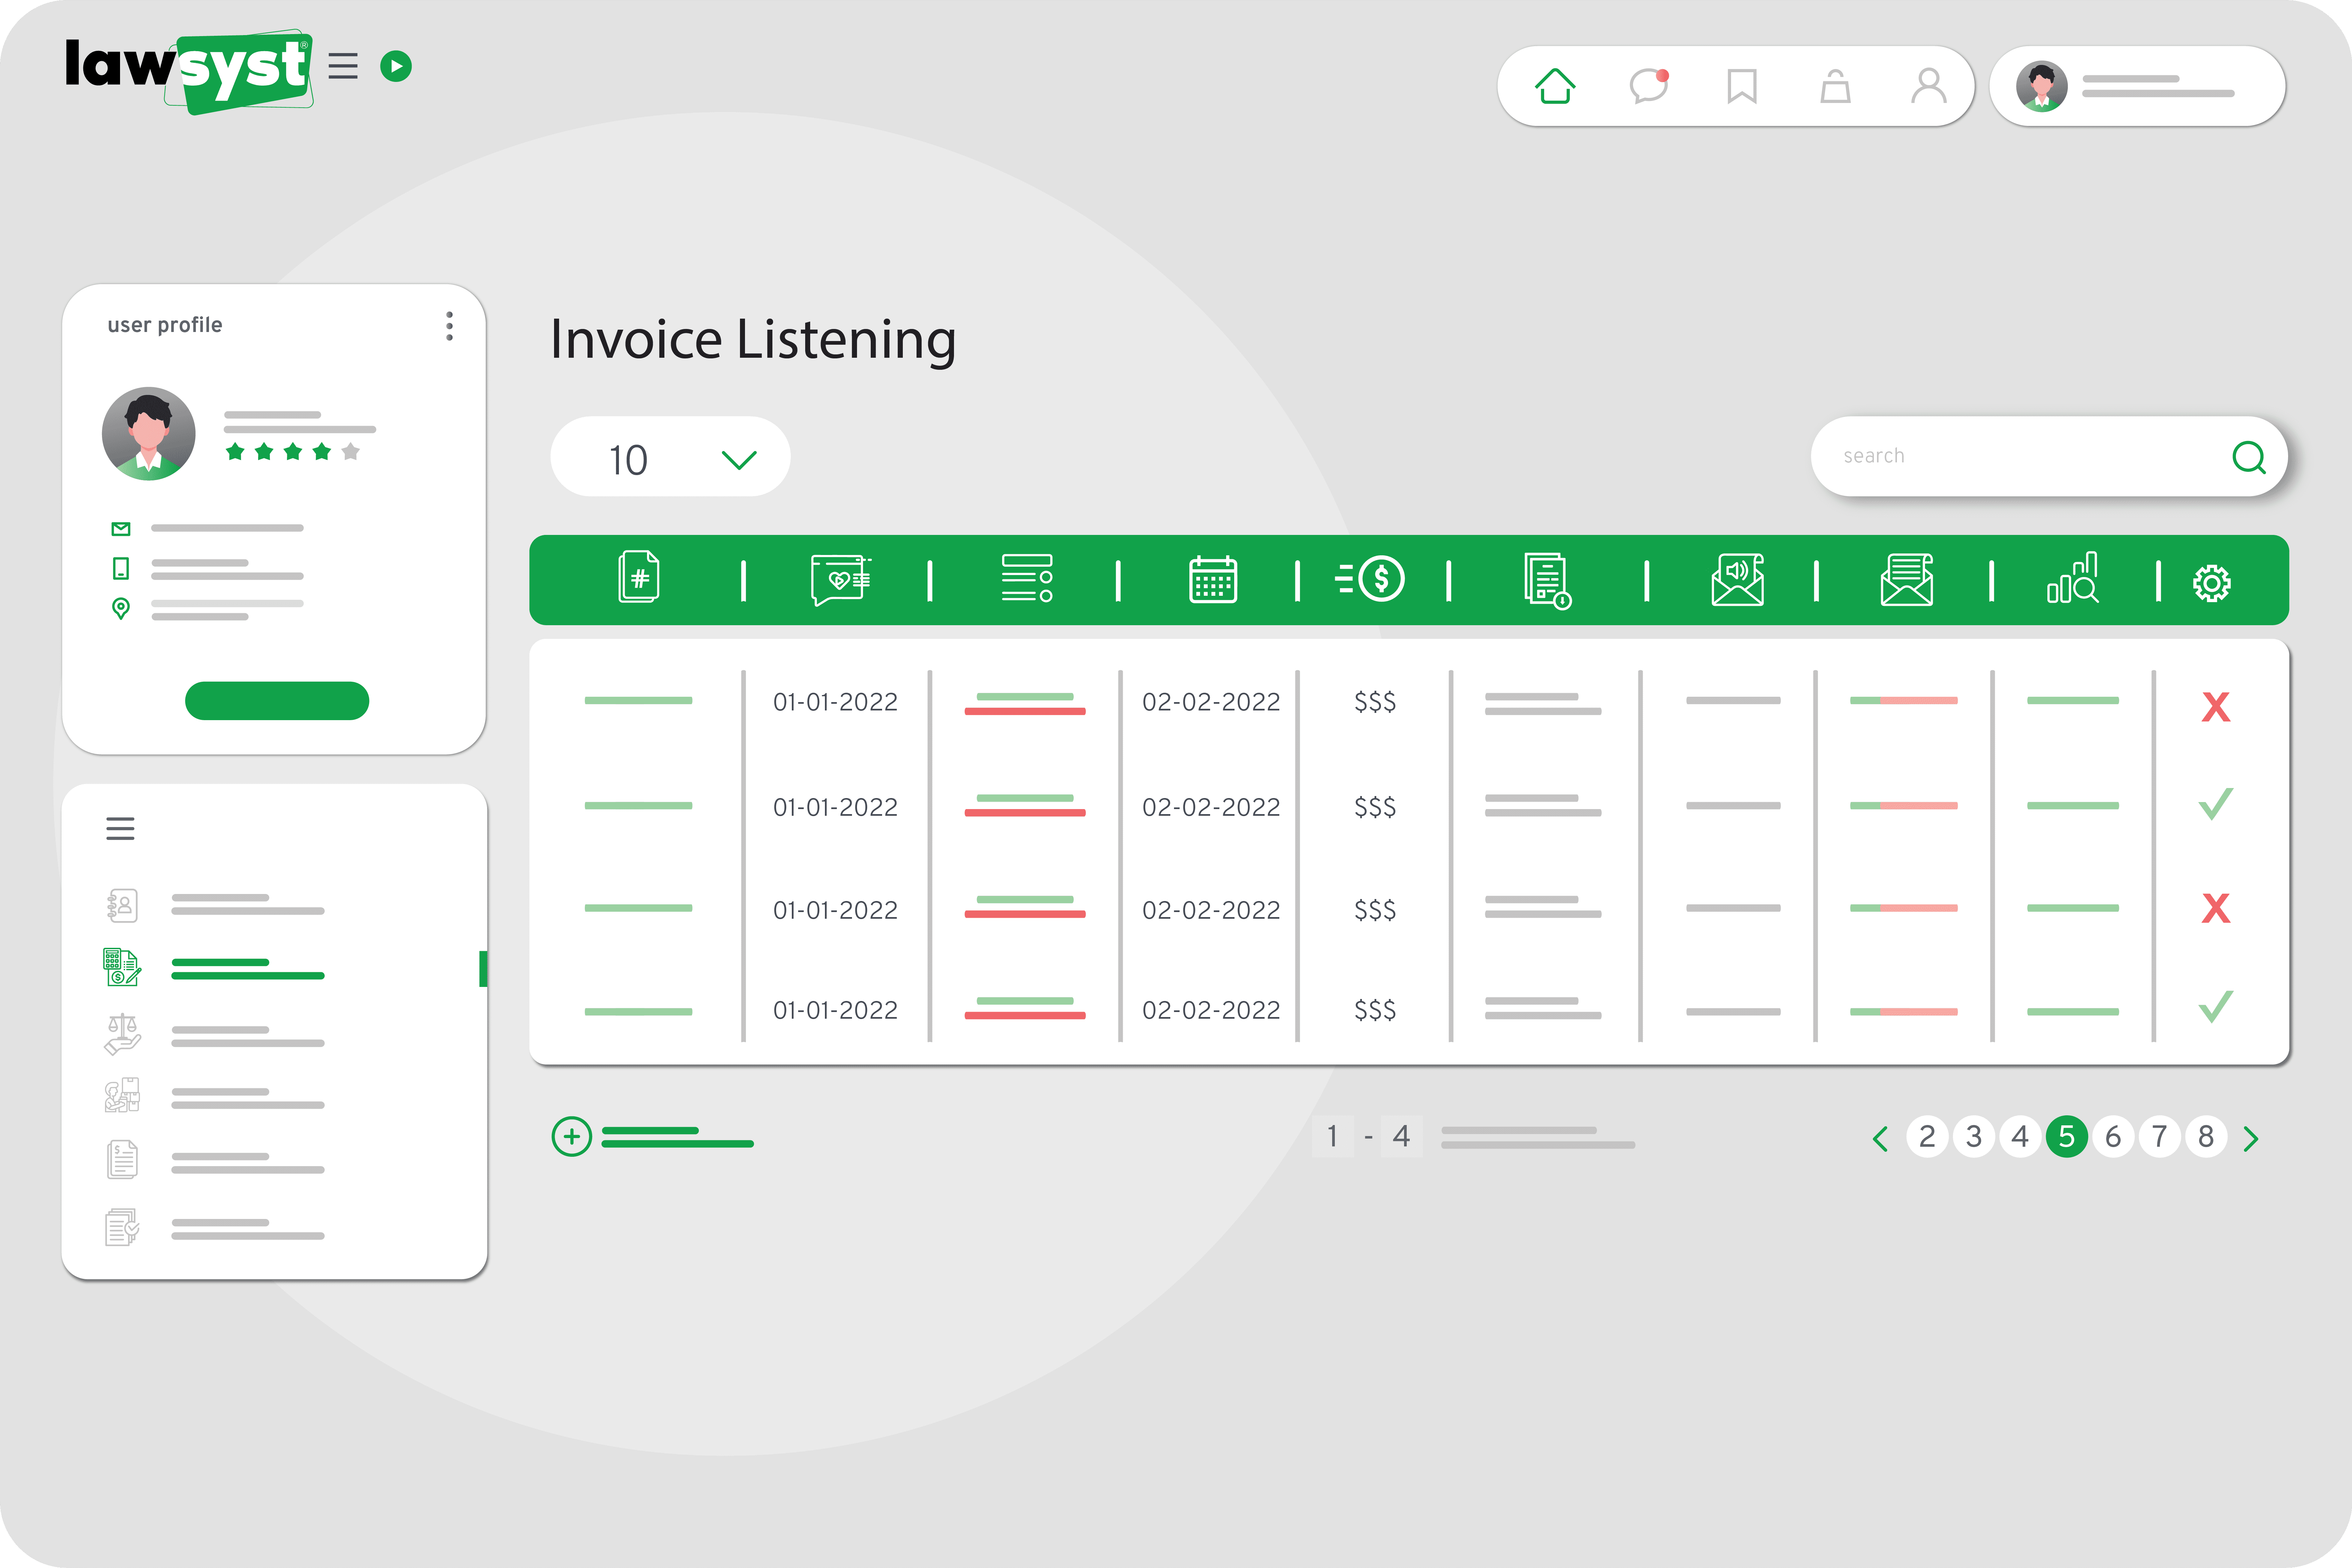Click the user profile avatar picture
The width and height of the screenshot is (2352, 1568).
(149, 434)
